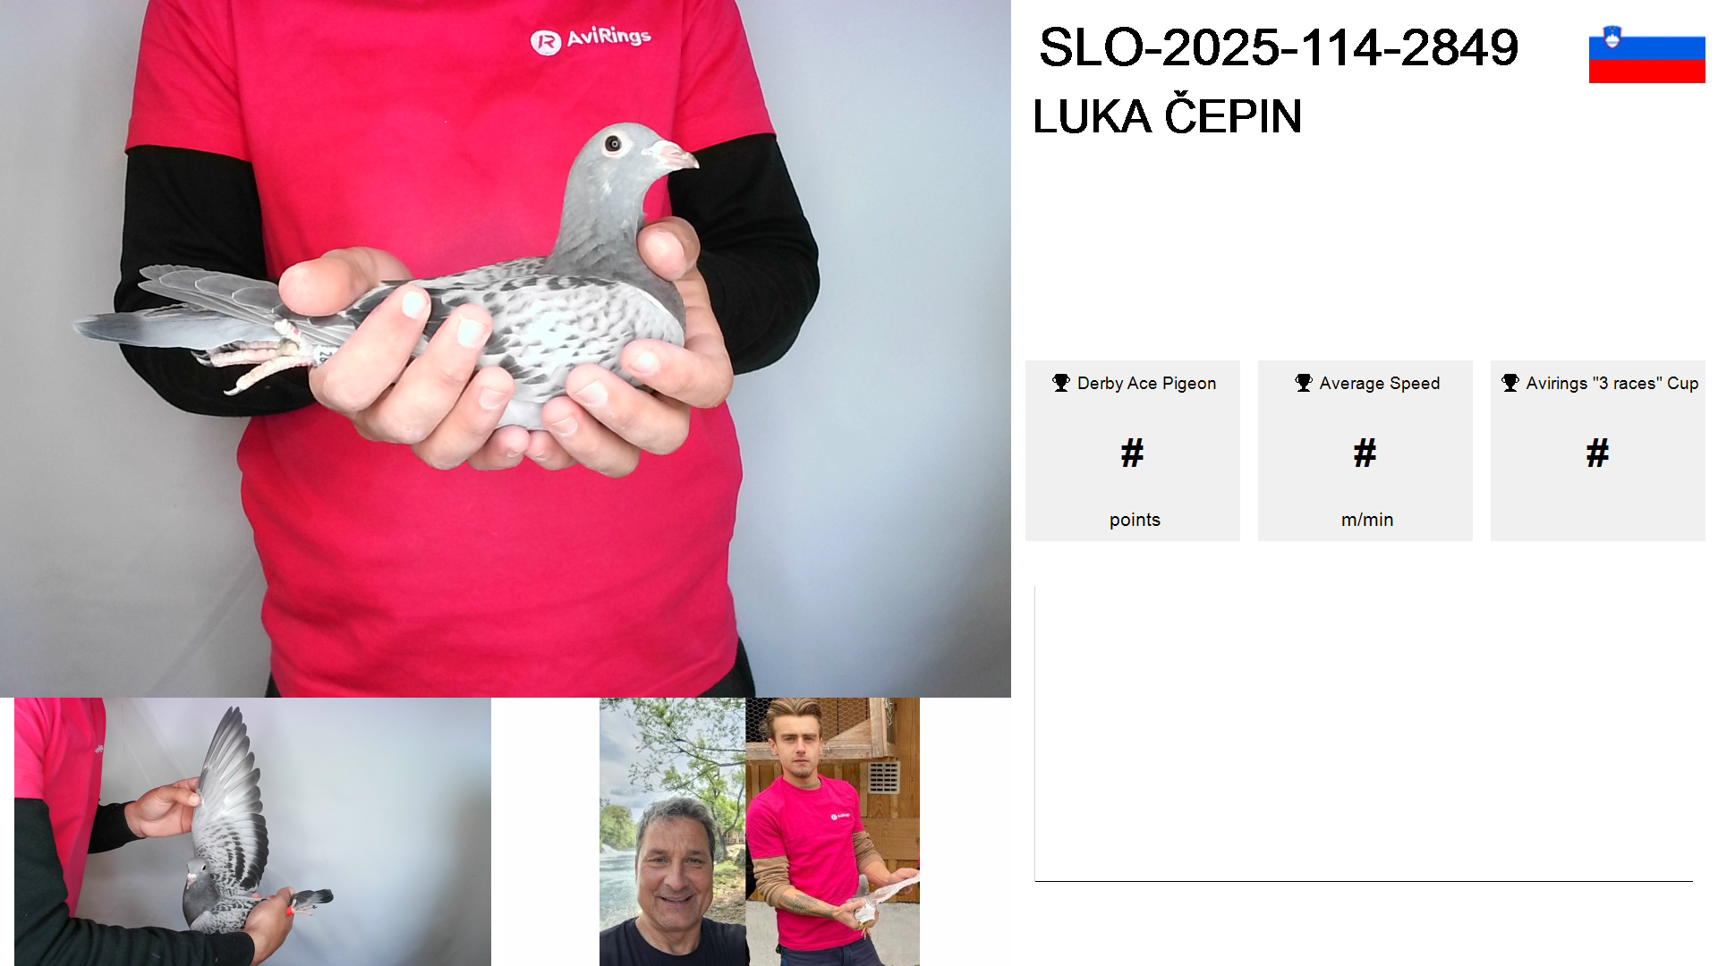This screenshot has width=1718, height=966.
Task: Click the Average Speed # value
Action: (1365, 453)
